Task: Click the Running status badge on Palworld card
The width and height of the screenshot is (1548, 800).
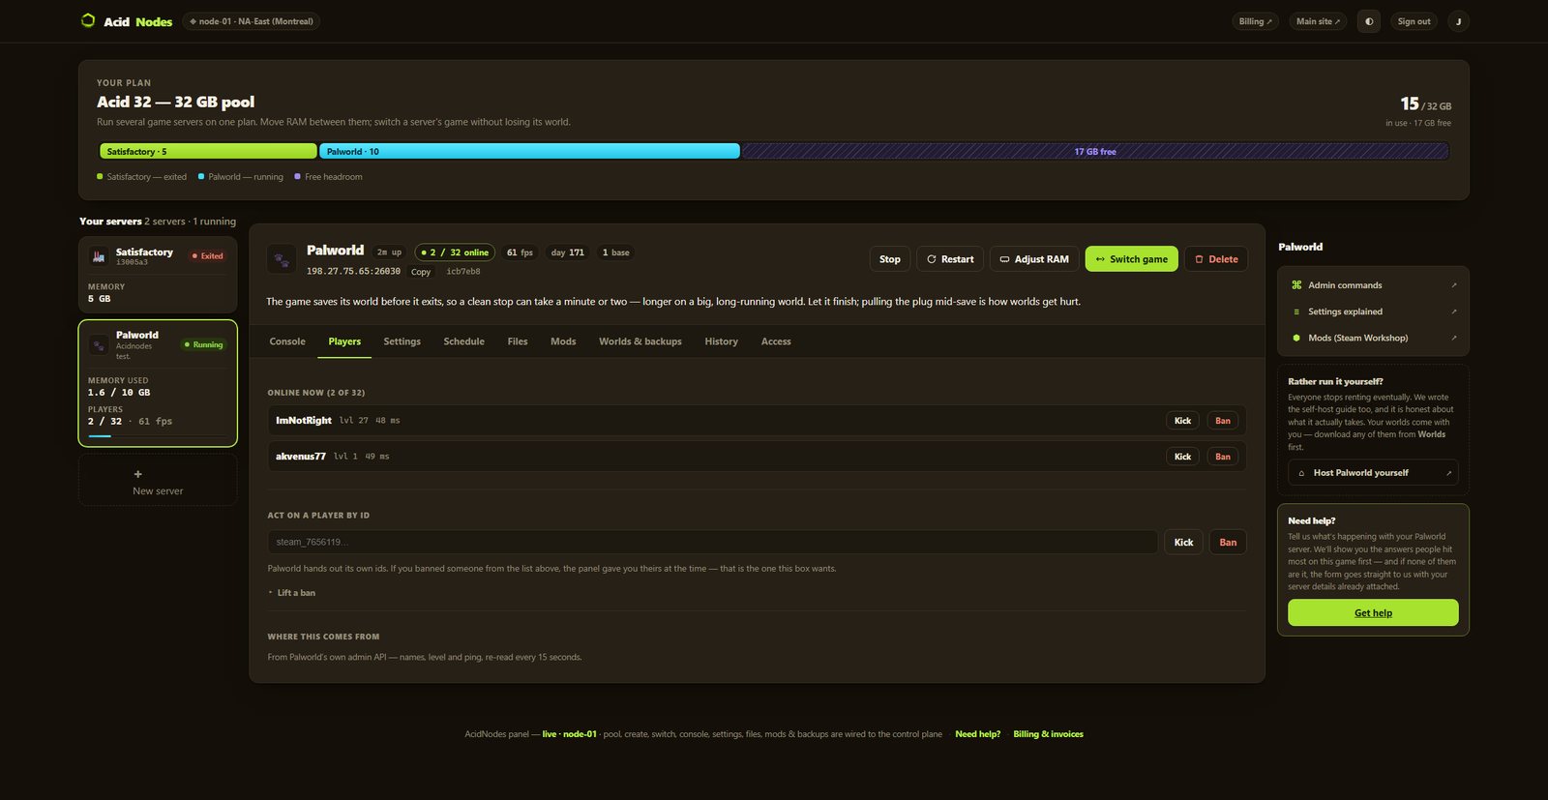Action: [204, 344]
